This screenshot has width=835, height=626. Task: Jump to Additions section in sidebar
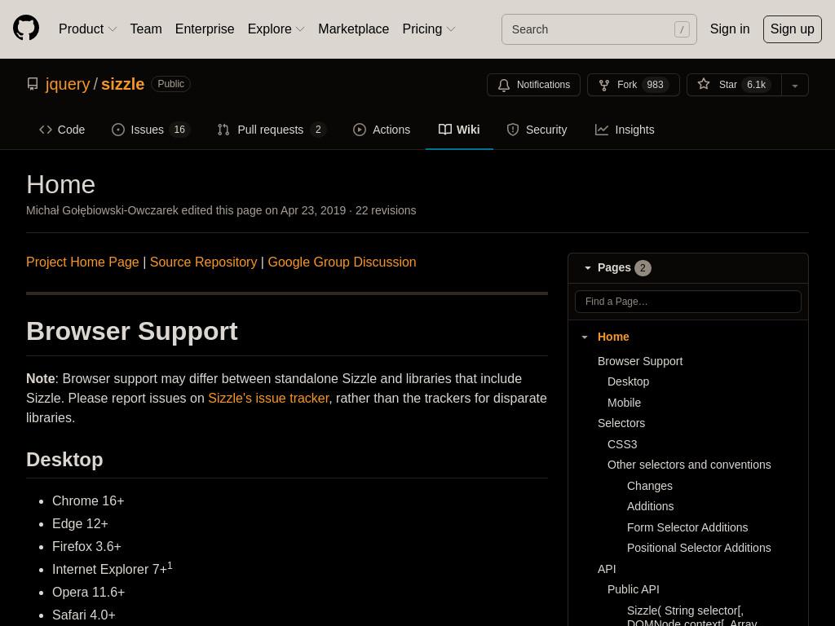click(650, 506)
